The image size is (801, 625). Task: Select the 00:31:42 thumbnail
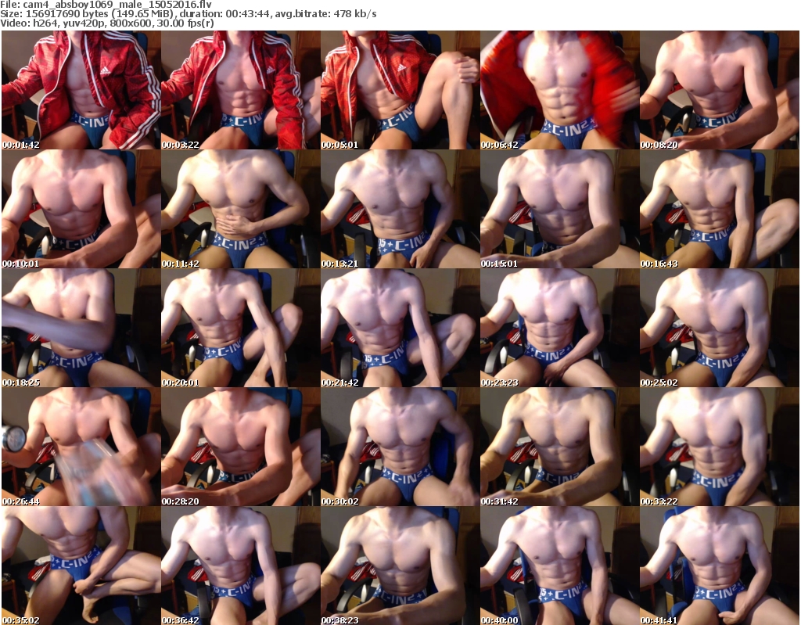(559, 447)
